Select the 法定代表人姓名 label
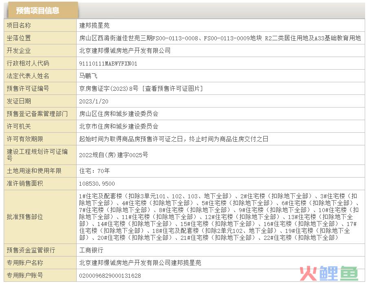The width and height of the screenshot is (368, 283). point(28,76)
